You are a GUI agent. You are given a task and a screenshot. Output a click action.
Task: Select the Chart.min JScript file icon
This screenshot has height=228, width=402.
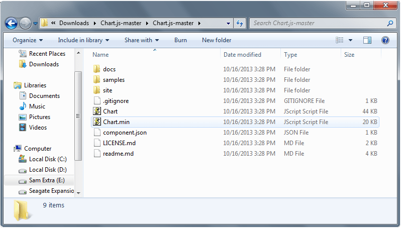pos(97,122)
